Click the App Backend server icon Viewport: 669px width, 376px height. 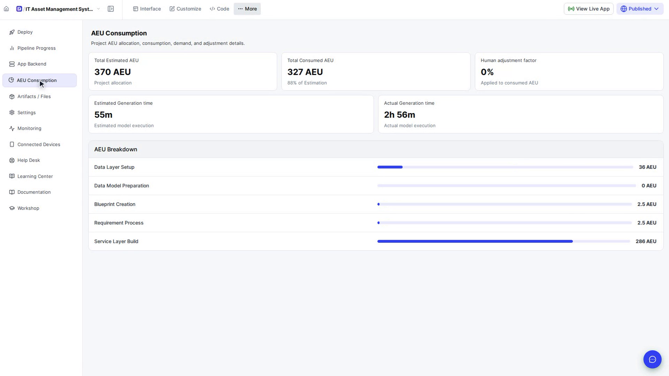pyautogui.click(x=12, y=64)
